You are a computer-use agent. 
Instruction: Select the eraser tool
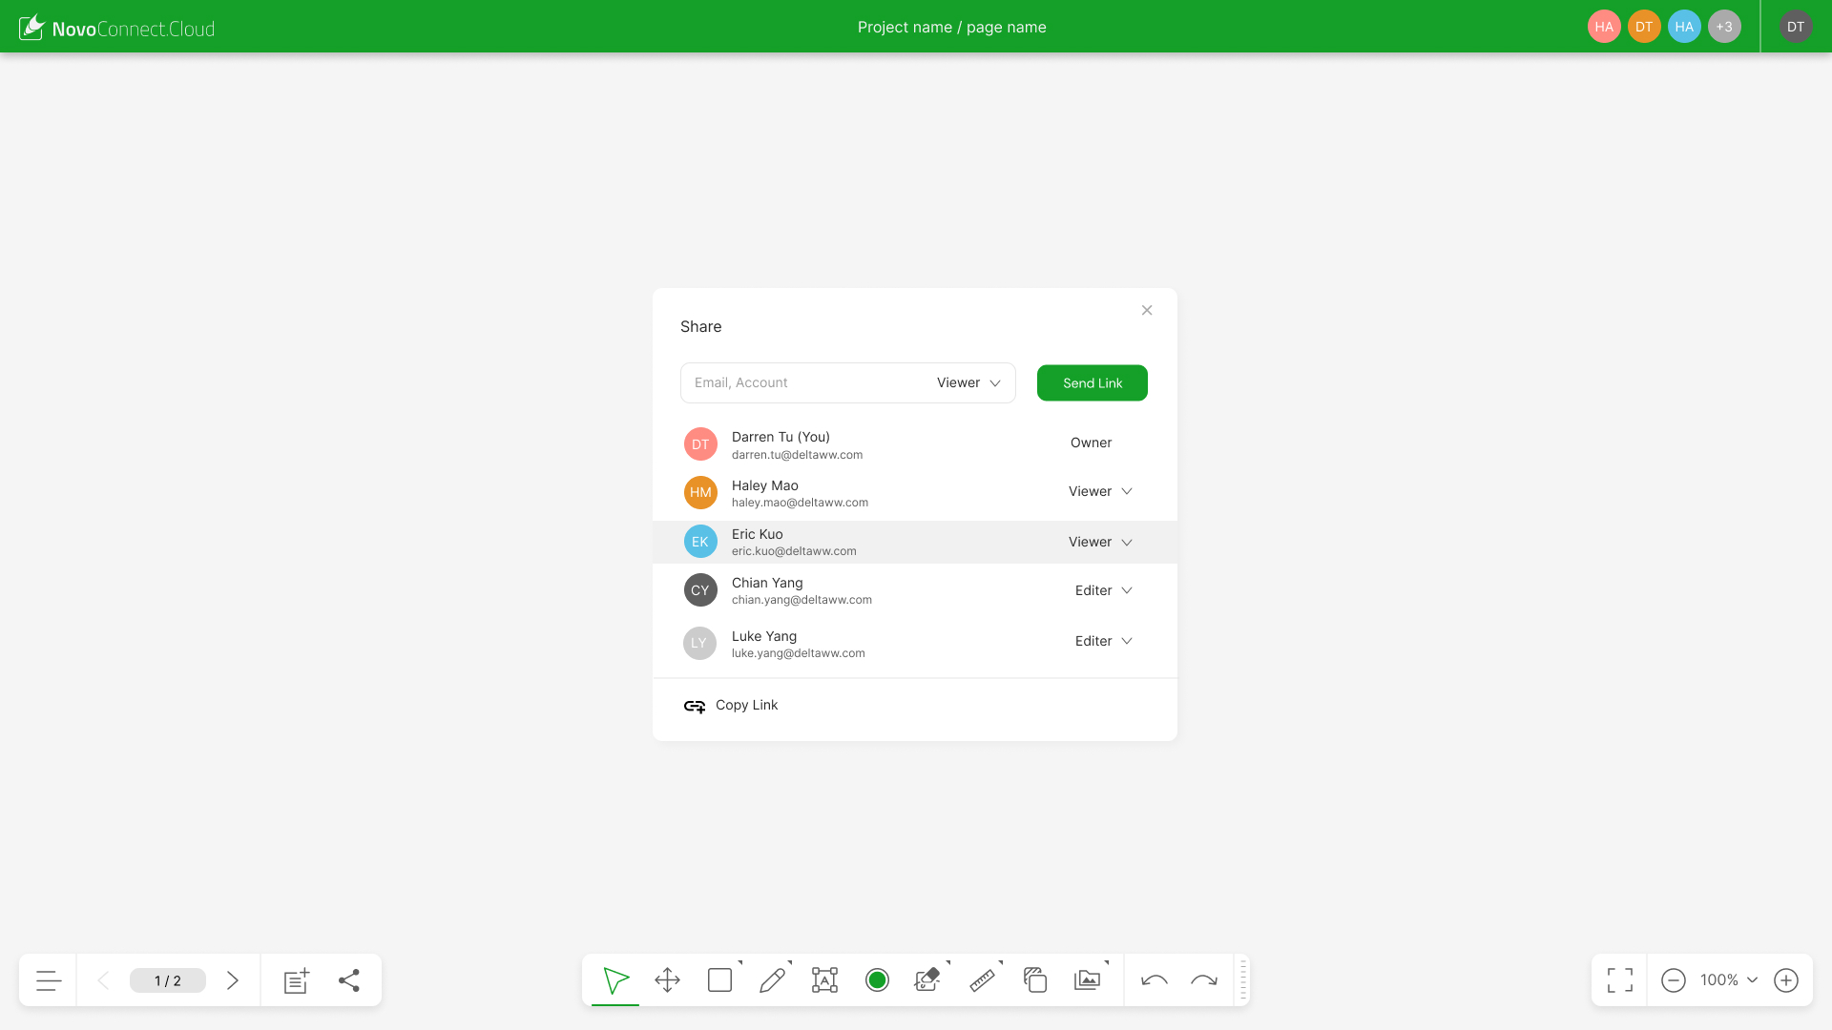(926, 979)
